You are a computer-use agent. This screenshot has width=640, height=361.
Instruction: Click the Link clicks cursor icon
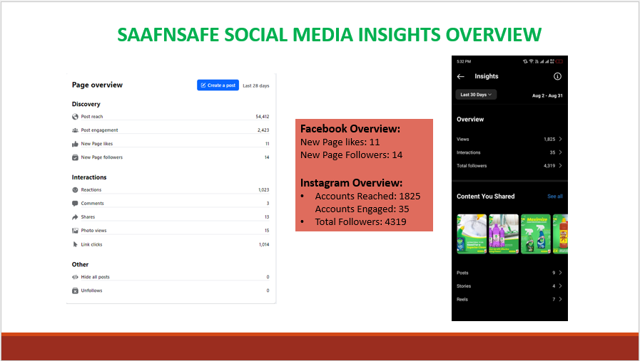[76, 244]
